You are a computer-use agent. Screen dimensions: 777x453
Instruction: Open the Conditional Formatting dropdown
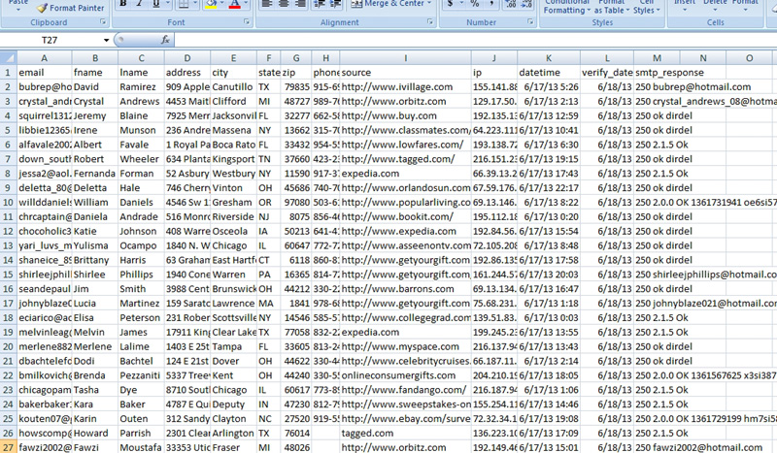[564, 6]
